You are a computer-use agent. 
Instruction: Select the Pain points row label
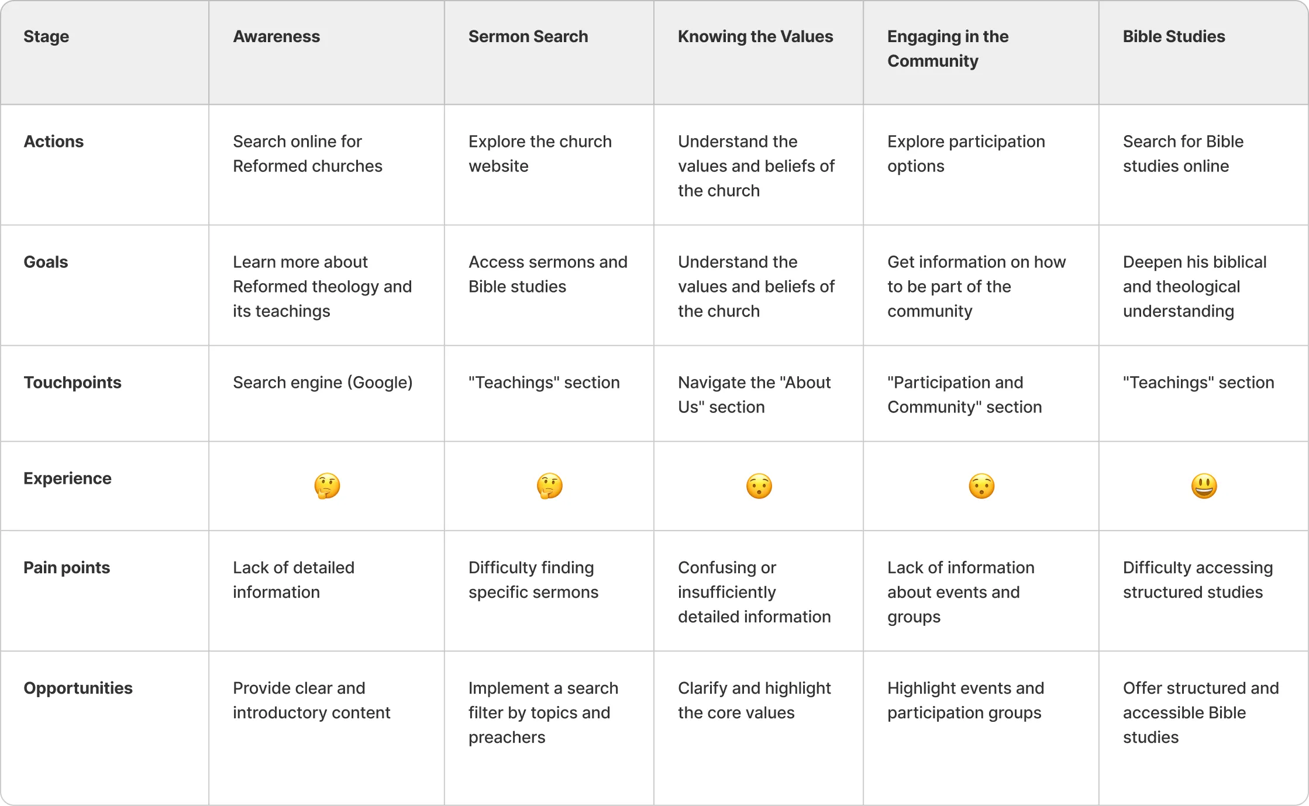67,567
